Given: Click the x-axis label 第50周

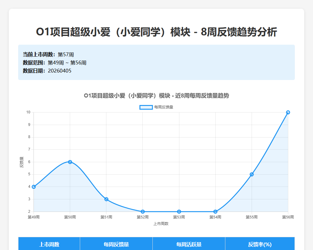Looking at the screenshot, I should (x=70, y=217).
